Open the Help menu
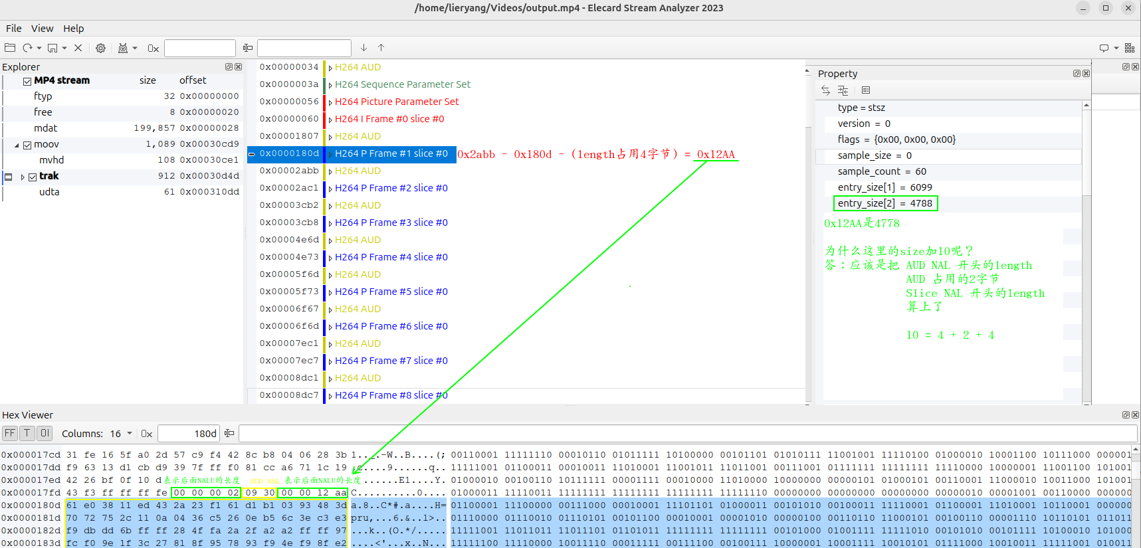The image size is (1141, 548). [74, 29]
